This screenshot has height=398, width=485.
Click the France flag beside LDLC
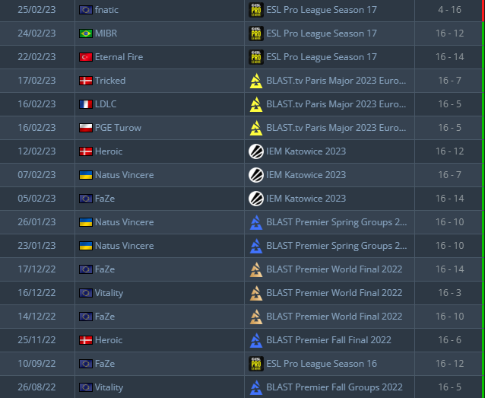tap(86, 104)
